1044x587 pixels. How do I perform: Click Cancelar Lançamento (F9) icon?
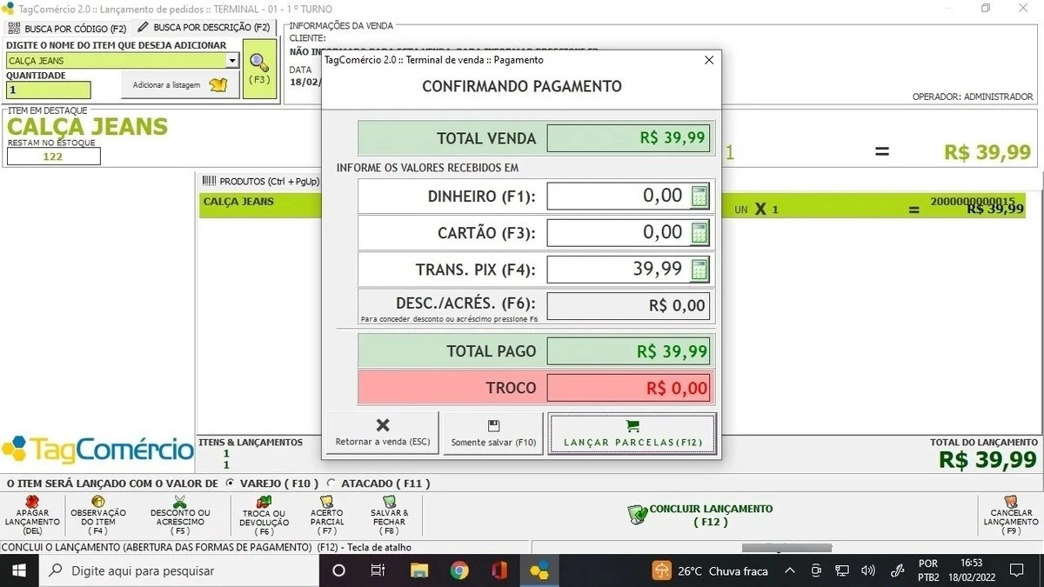[1012, 503]
